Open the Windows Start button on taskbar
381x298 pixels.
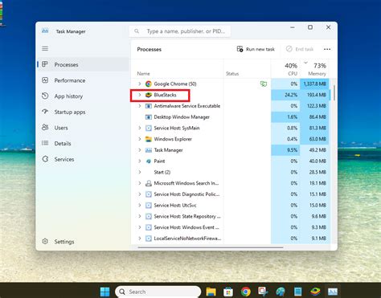[x=104, y=292]
